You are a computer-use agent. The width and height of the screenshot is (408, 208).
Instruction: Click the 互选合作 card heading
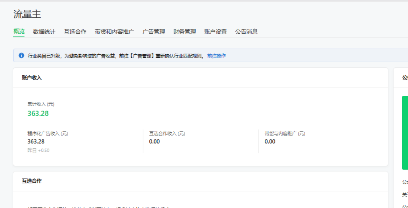(32, 181)
